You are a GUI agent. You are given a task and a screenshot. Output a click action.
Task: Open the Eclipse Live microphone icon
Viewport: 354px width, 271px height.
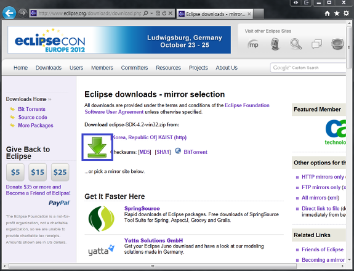275,44
